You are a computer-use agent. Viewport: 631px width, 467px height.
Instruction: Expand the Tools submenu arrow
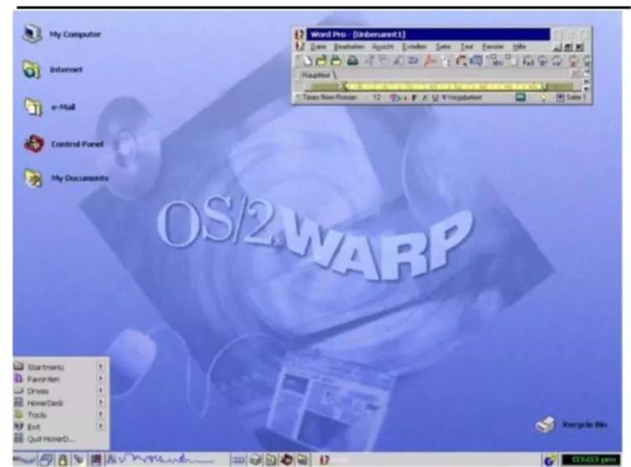pyautogui.click(x=101, y=414)
